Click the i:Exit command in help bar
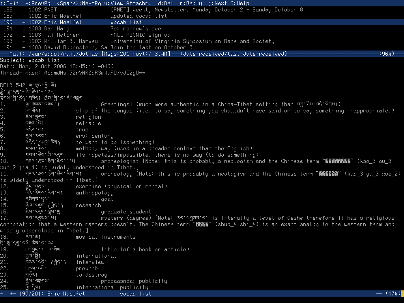Screen dimensions: 404x303 [x=9, y=3]
